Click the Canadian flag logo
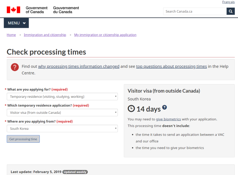This screenshot has height=175, width=238. click(13, 10)
